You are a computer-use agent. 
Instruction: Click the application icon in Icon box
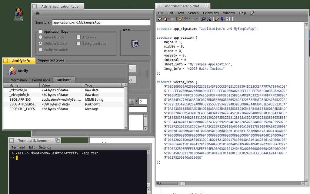coord(135,44)
